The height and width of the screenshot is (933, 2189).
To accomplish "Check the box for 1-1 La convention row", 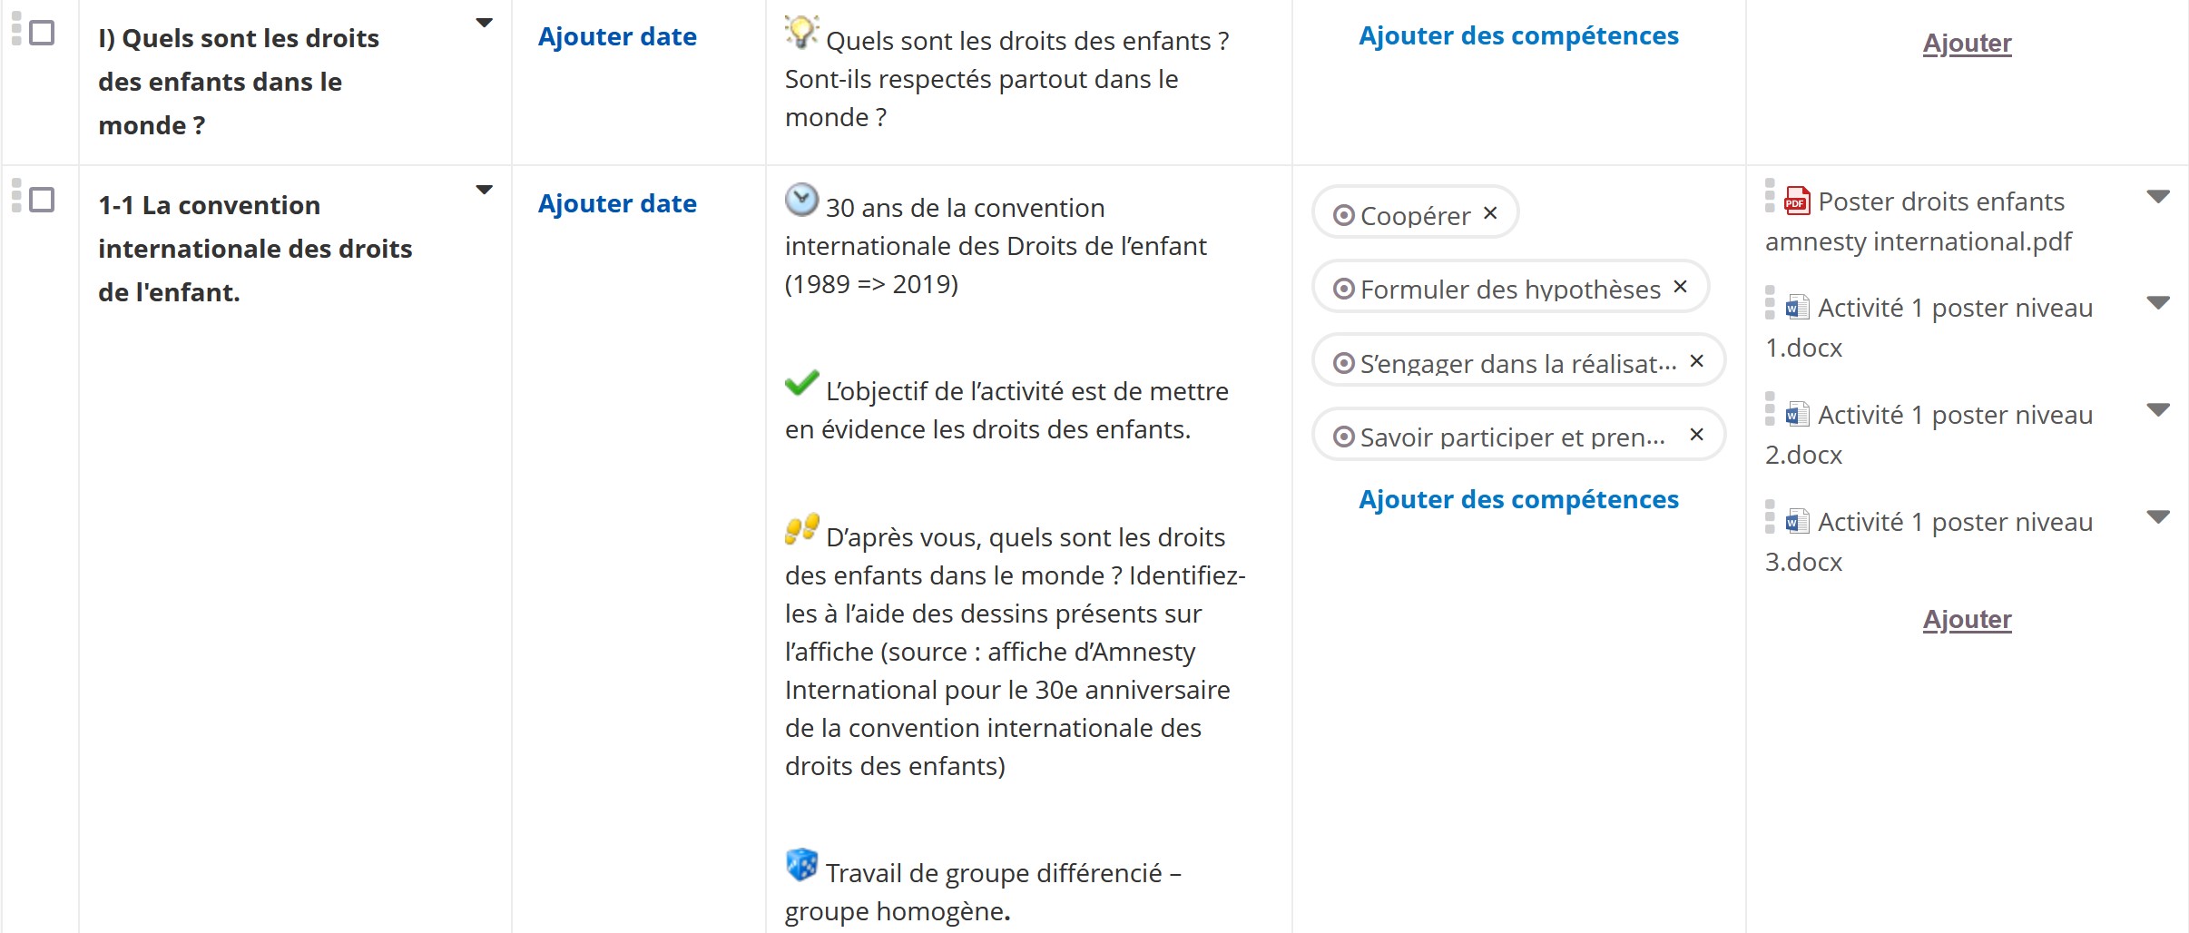I will 42,200.
